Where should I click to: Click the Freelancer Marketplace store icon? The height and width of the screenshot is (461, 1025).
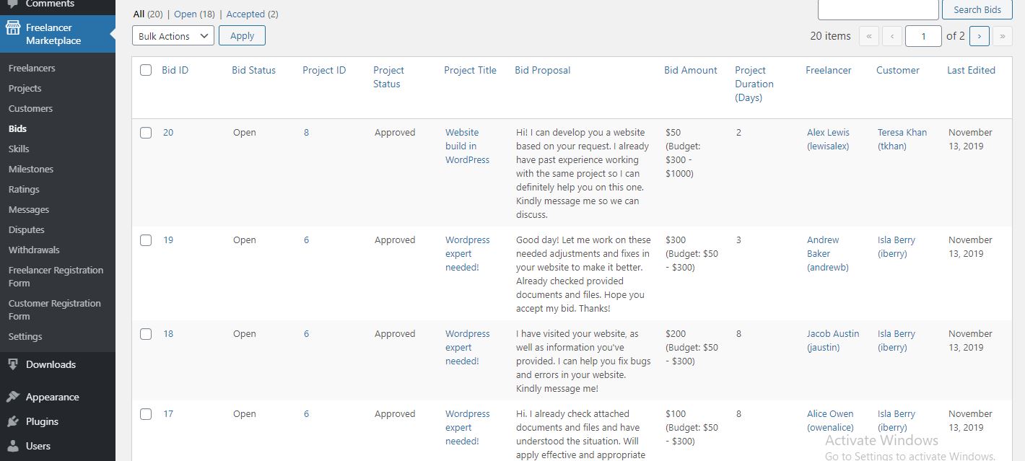[12, 28]
